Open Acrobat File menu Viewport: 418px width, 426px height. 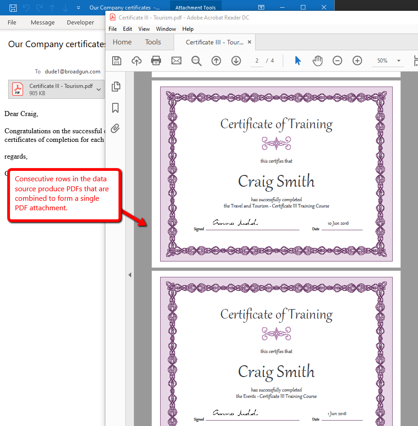113,29
